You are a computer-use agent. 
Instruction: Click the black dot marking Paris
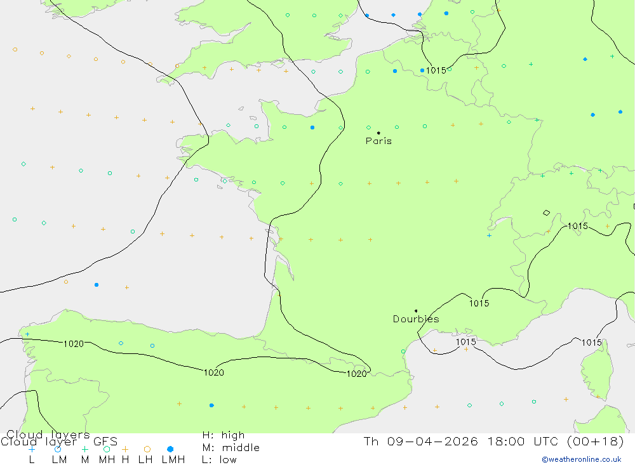[378, 133]
